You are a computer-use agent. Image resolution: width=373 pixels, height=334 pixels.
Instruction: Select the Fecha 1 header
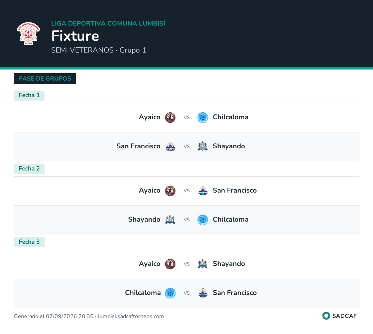coord(29,95)
